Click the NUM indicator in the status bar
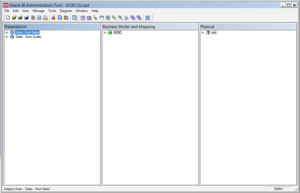 point(278,189)
